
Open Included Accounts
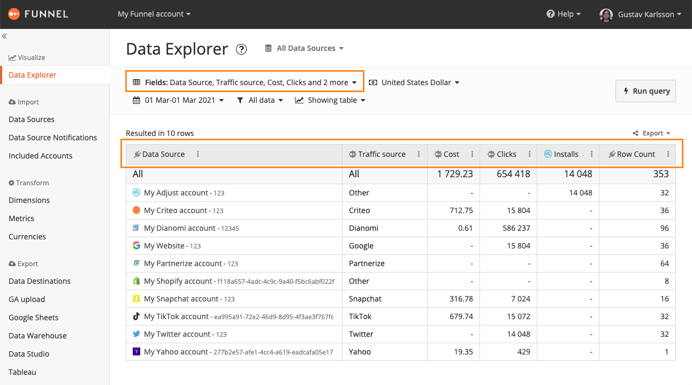(41, 156)
